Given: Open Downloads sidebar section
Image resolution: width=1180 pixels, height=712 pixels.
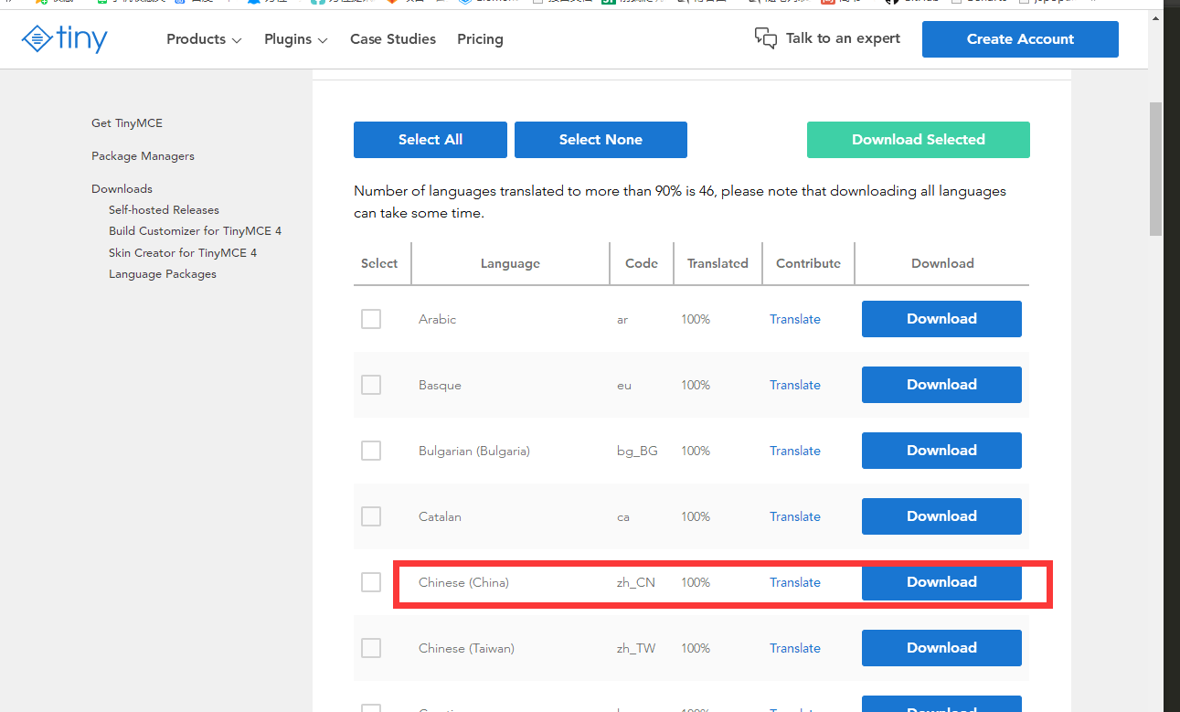Looking at the screenshot, I should (122, 189).
